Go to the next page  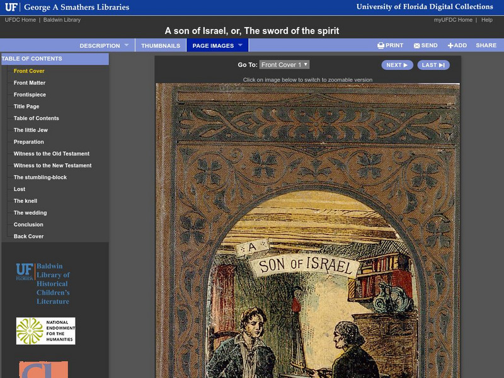point(397,65)
